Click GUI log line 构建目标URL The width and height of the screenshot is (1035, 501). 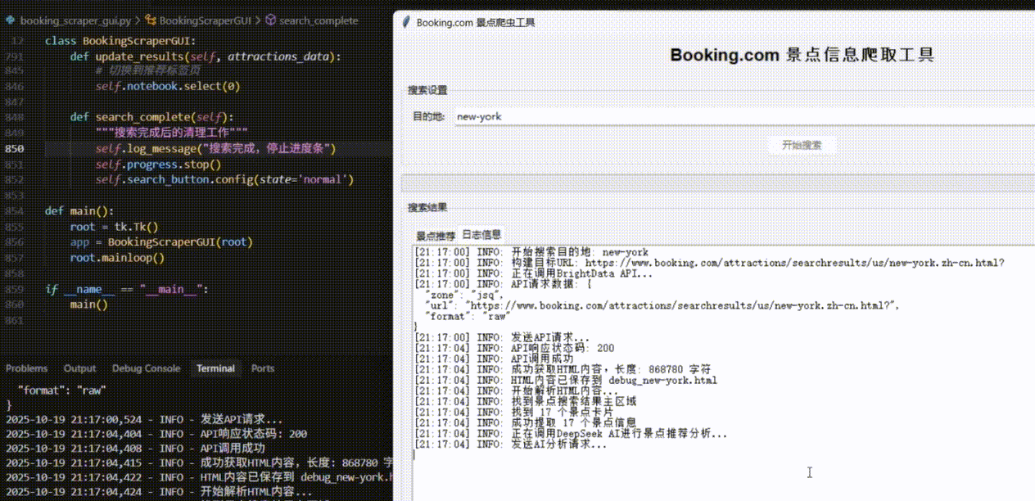(x=709, y=263)
